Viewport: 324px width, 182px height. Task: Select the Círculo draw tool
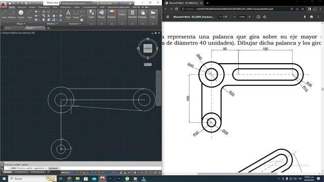tap(21, 15)
